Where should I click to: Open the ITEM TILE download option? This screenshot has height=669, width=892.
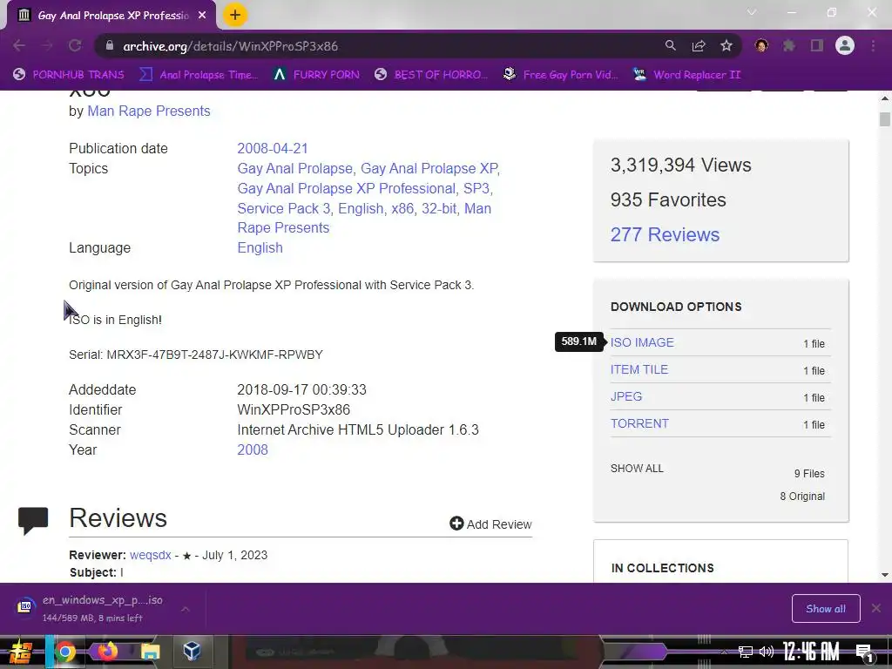point(639,369)
